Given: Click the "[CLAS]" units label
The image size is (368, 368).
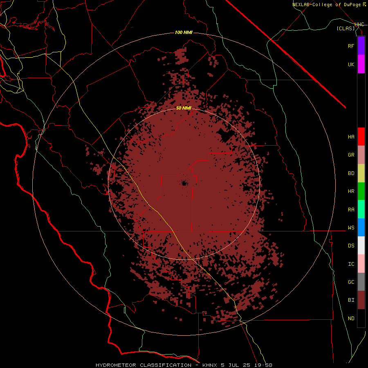Looking at the screenshot, I should [x=346, y=29].
